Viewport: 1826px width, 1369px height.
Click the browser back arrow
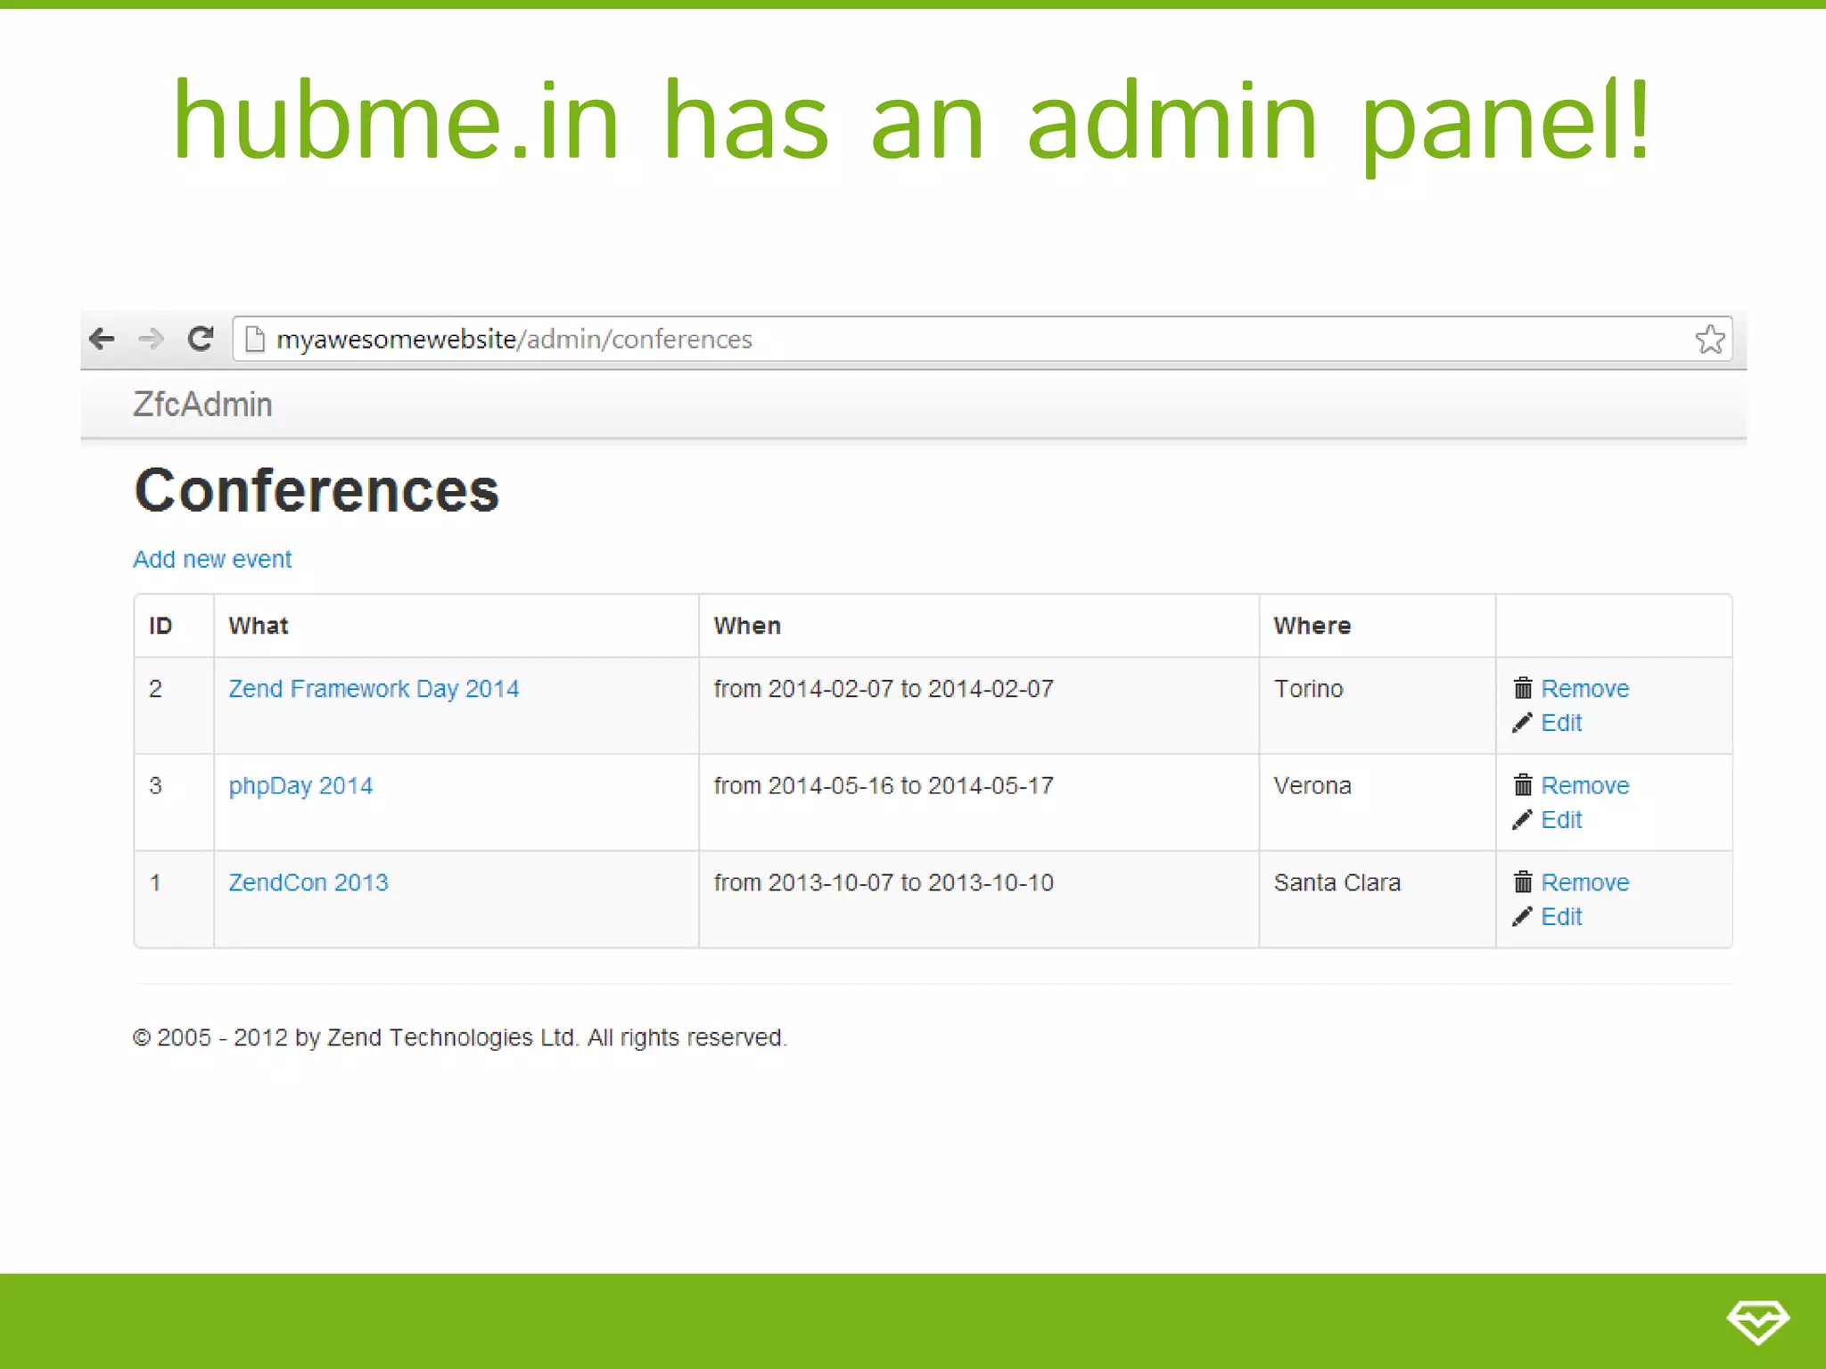pyautogui.click(x=103, y=339)
